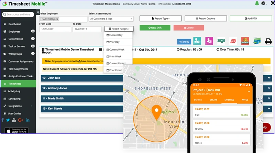Select Current Day range
This screenshot has width=275, height=153.
click(118, 35)
